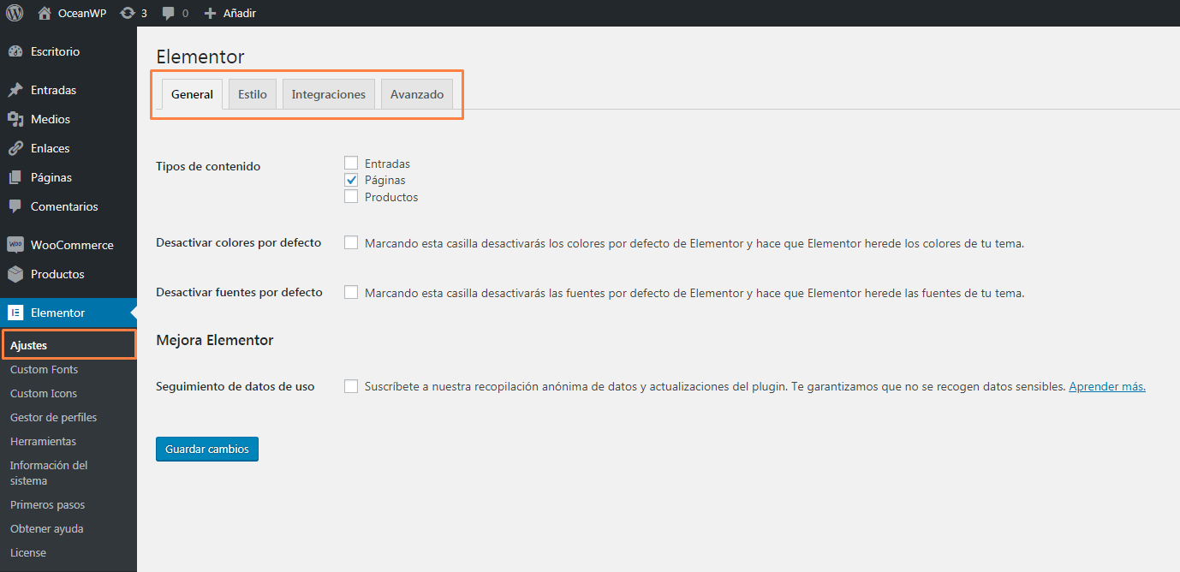Click the Productos box icon
The image size is (1180, 572).
pyautogui.click(x=15, y=274)
